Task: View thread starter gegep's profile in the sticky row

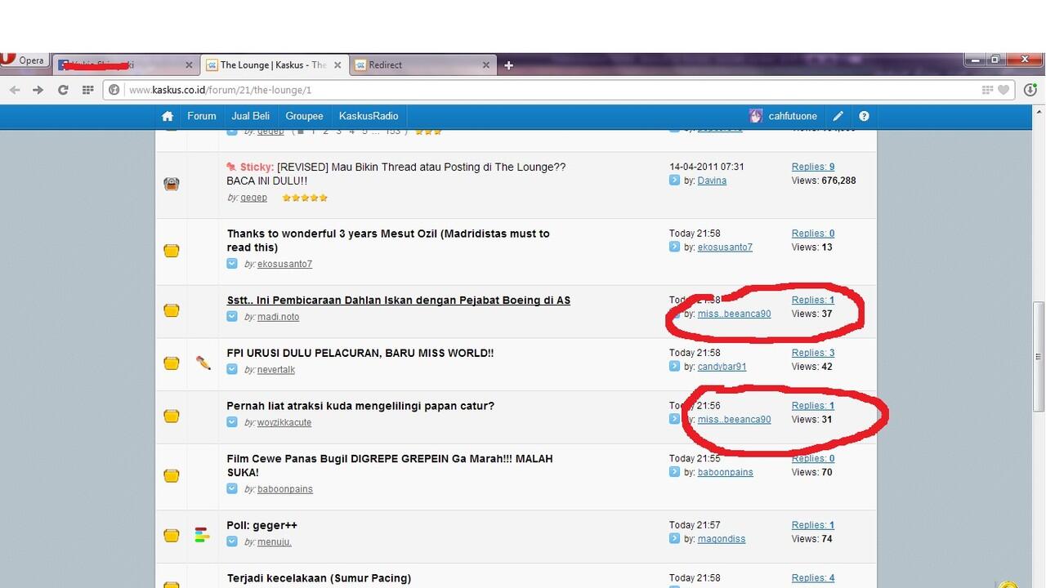Action: (254, 198)
